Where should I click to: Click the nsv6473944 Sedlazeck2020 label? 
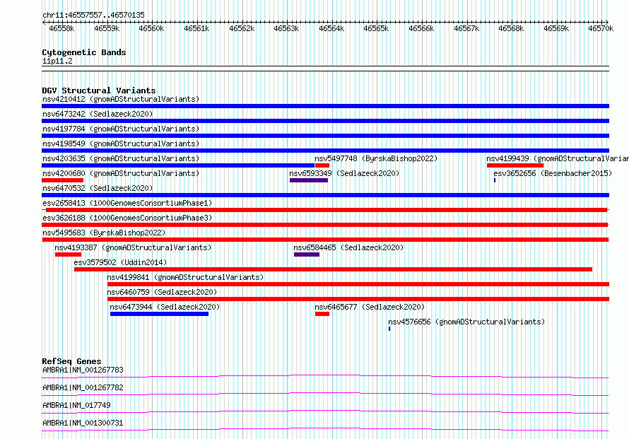[165, 307]
